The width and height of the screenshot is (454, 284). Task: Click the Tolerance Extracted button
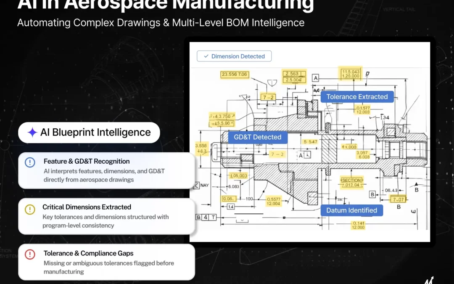(x=356, y=96)
